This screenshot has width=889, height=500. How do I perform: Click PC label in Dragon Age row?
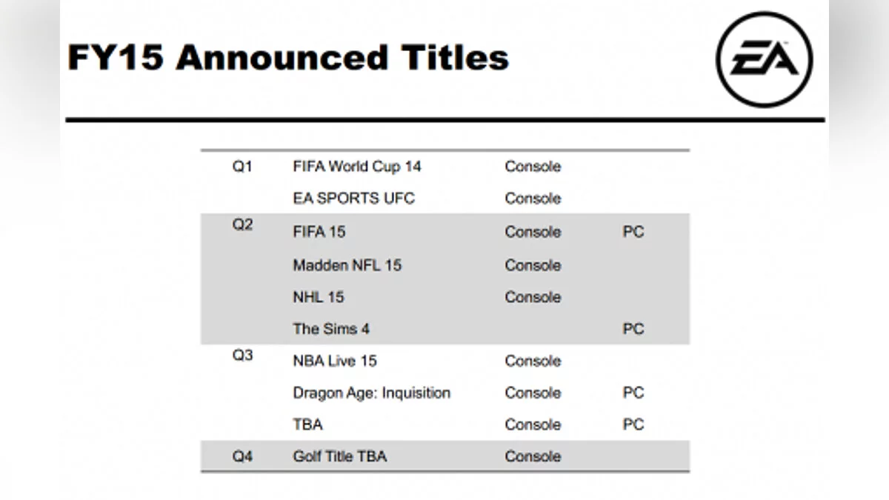click(633, 393)
